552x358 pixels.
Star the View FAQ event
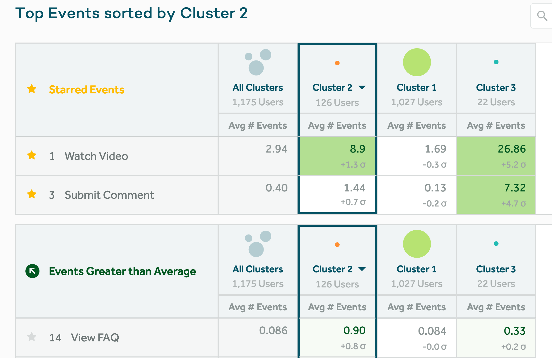(x=32, y=337)
